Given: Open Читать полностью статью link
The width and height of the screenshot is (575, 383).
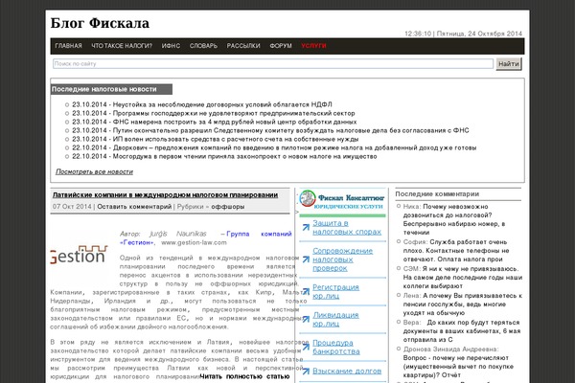Looking at the screenshot, I should coord(244,377).
